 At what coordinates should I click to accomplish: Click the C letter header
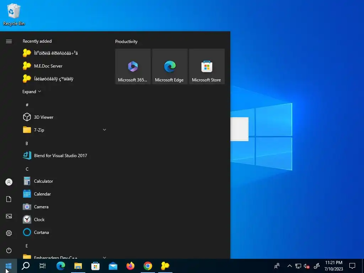pyautogui.click(x=27, y=169)
